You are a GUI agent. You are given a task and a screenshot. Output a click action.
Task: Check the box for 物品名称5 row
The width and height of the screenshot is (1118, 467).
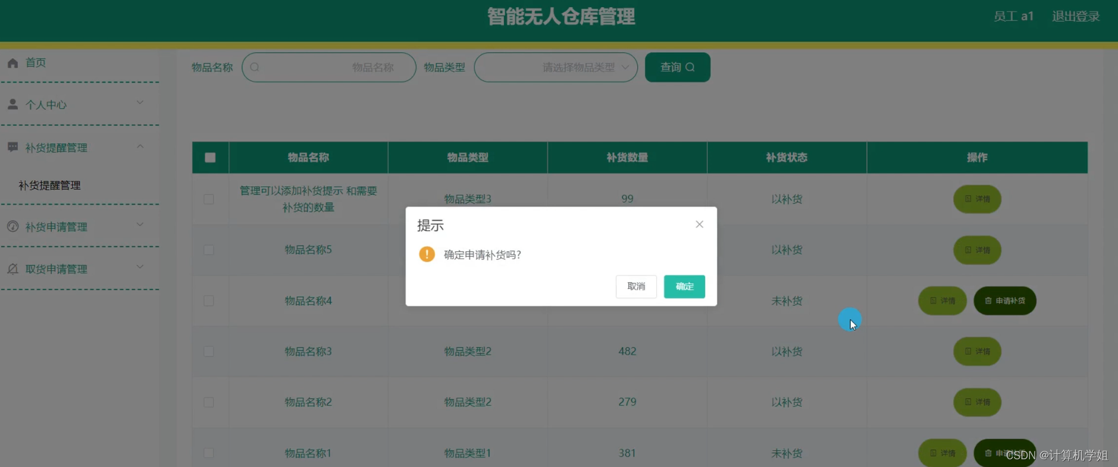[x=209, y=250]
